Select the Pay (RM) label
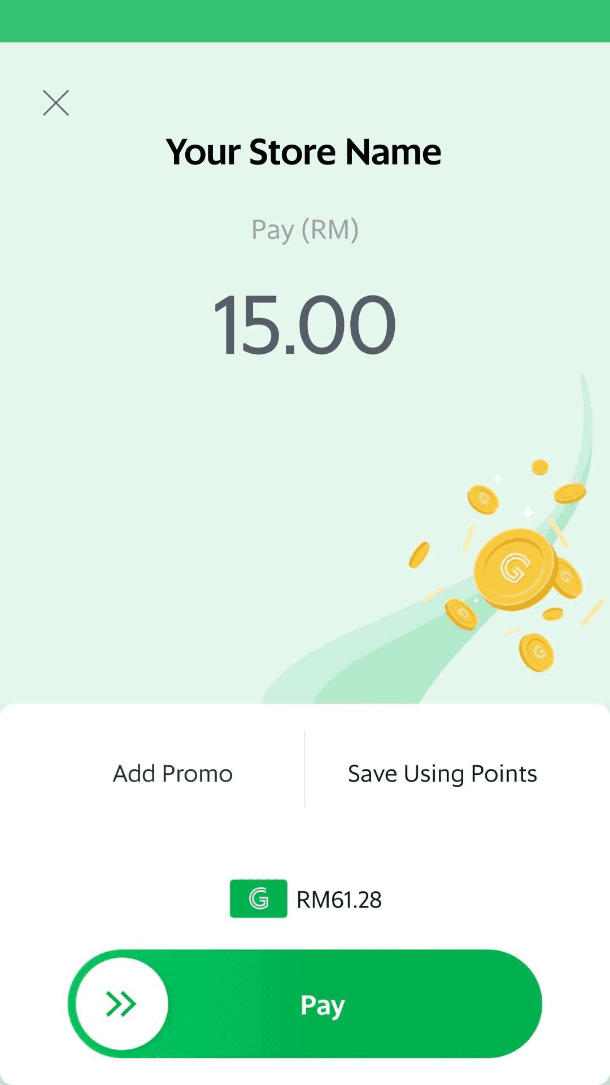 point(305,229)
